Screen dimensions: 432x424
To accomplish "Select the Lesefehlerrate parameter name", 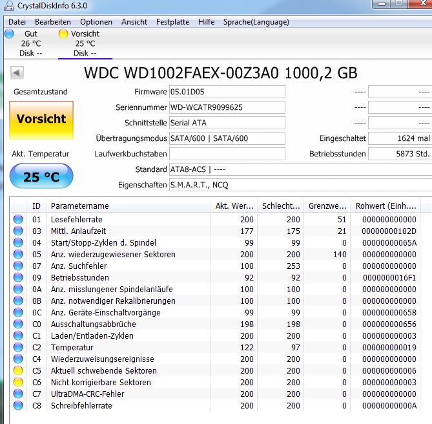I will pyautogui.click(x=77, y=220).
